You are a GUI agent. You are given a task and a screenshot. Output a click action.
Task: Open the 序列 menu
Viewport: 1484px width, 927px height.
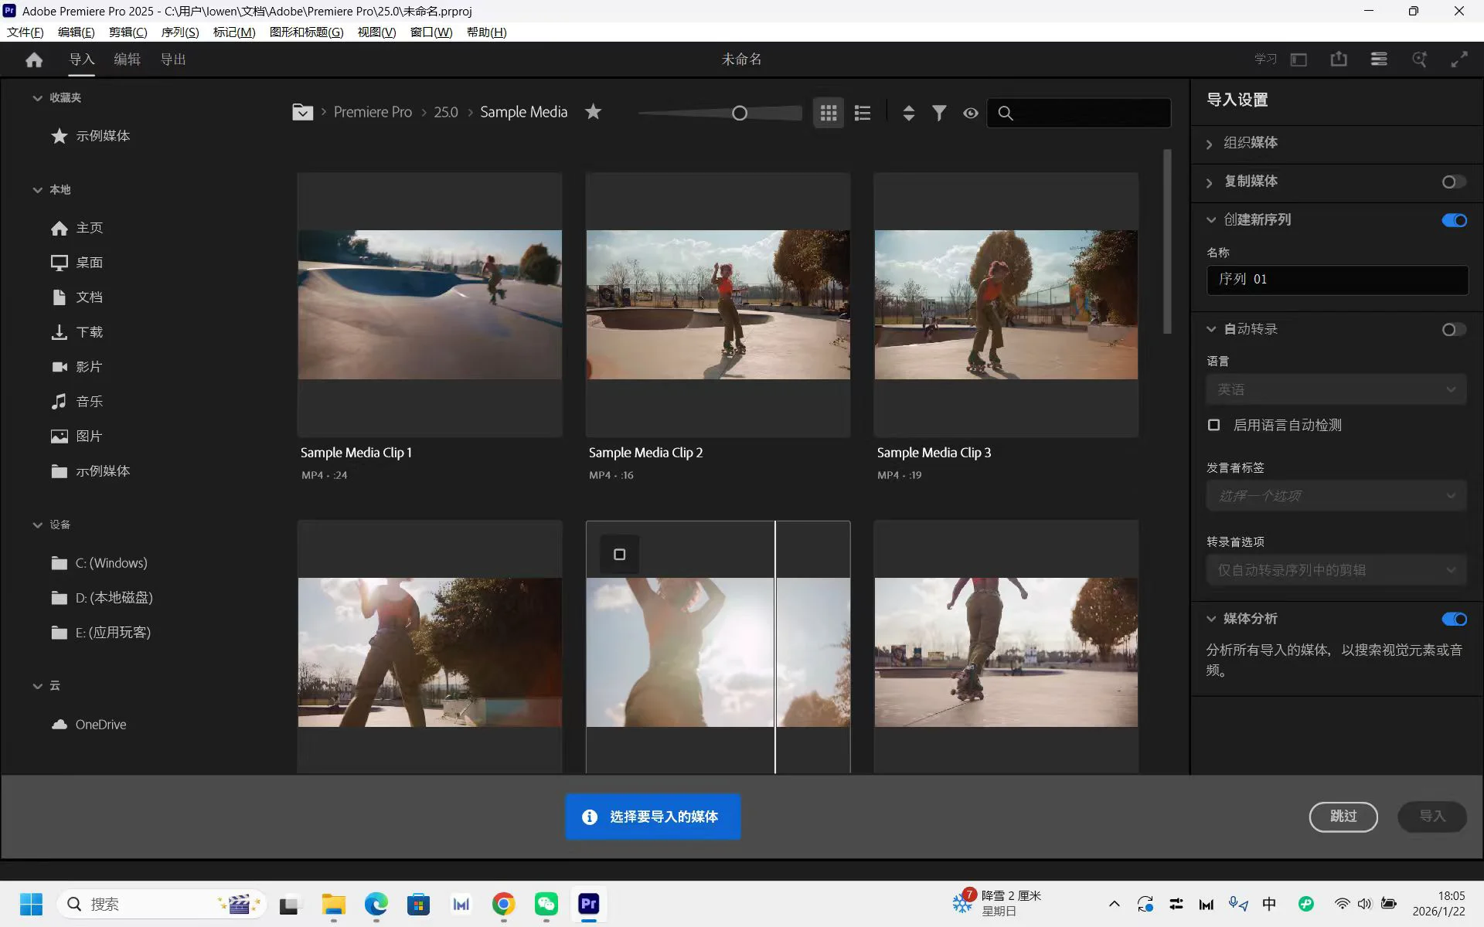coord(179,32)
